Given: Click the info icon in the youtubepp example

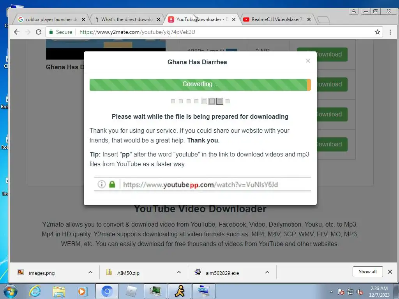Looking at the screenshot, I should coord(102,184).
